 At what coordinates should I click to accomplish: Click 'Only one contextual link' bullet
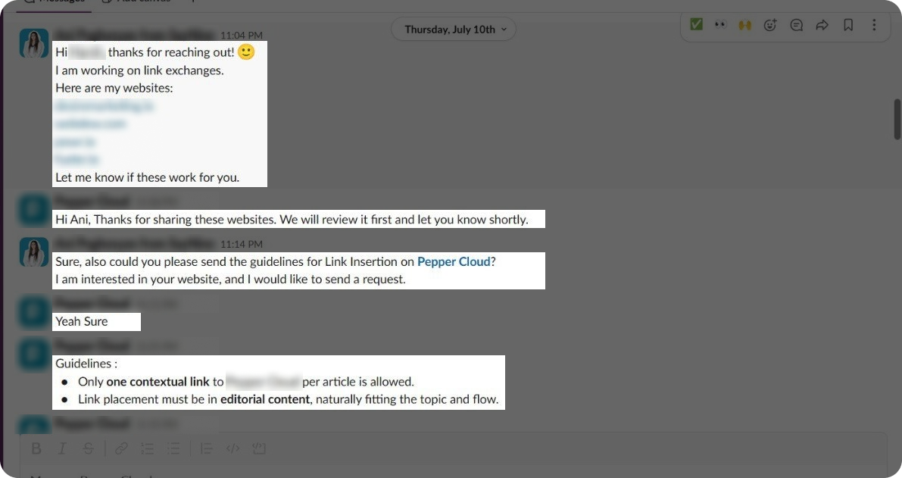click(x=246, y=381)
